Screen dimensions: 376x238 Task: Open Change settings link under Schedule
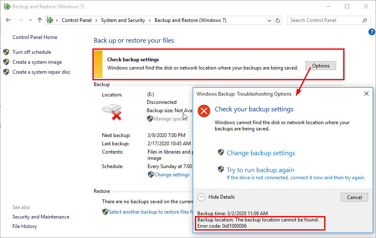coord(172,175)
